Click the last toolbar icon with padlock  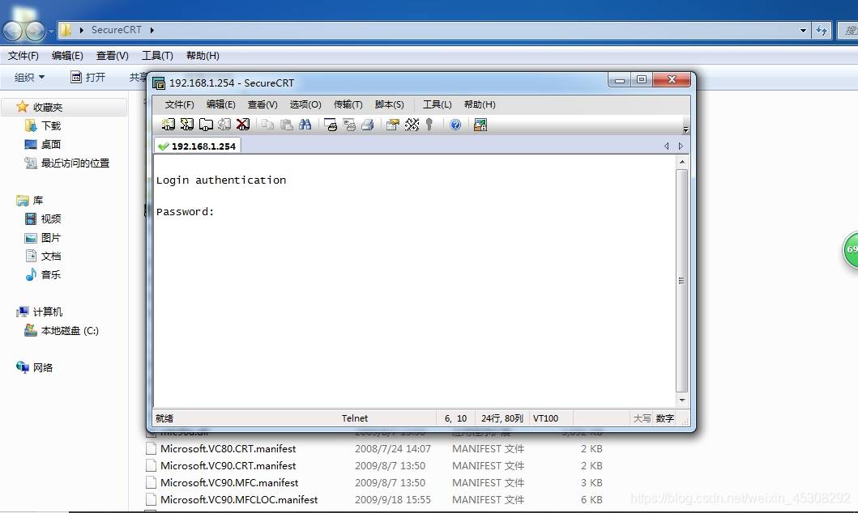480,125
